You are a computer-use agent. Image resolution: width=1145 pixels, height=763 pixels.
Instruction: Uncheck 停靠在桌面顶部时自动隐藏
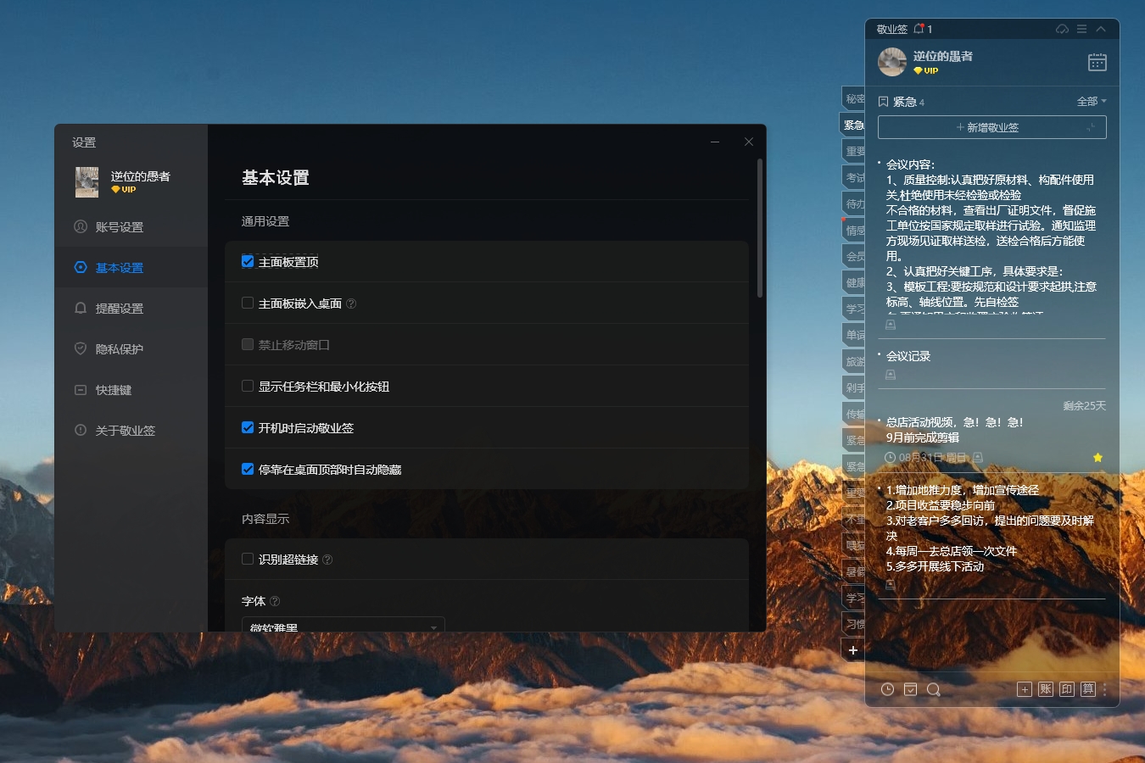pyautogui.click(x=248, y=469)
